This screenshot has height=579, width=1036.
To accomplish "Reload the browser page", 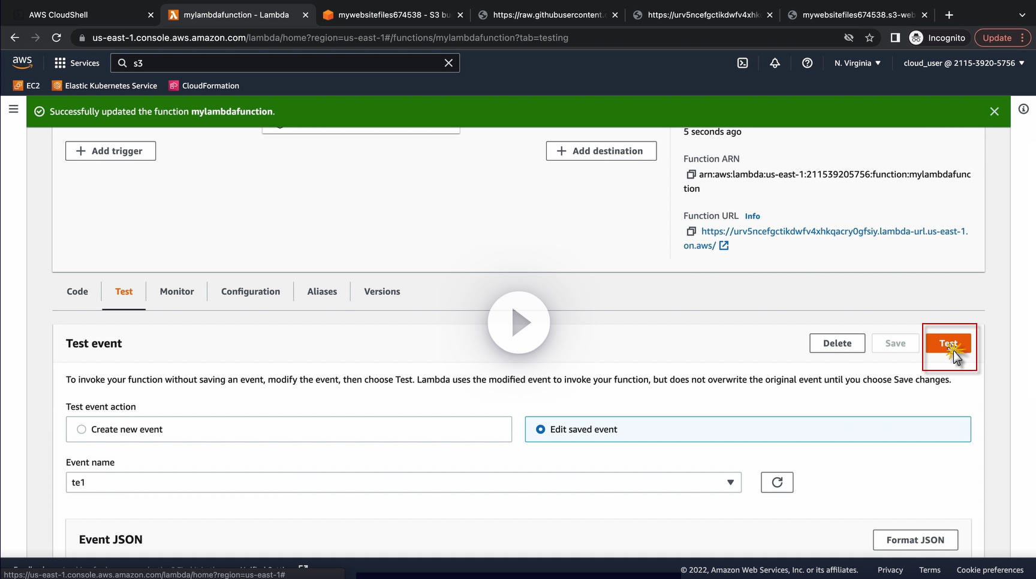I will pos(56,38).
